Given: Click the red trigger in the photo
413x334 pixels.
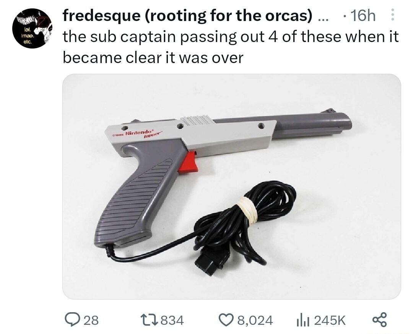Looking at the screenshot, I should click(188, 163).
